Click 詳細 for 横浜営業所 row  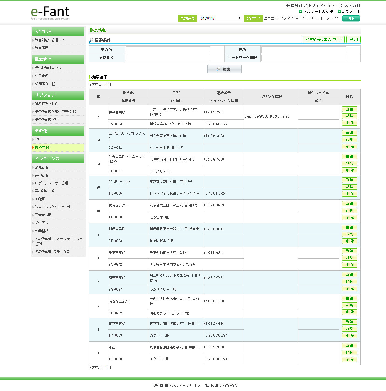coord(349,109)
